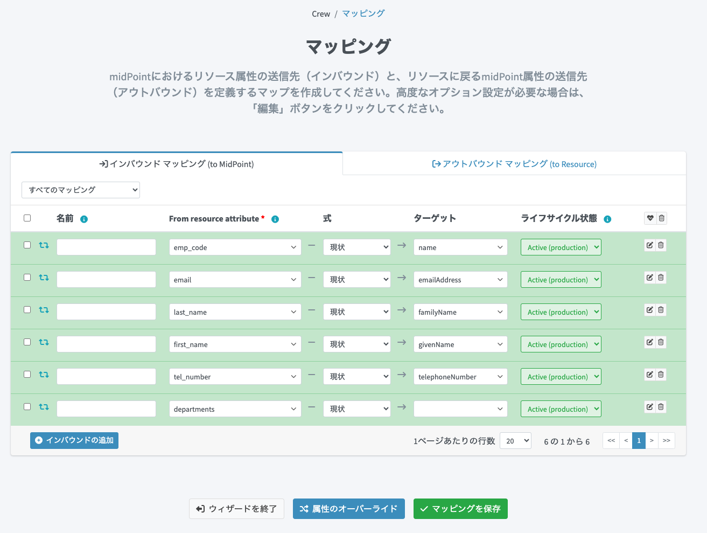Check the departments row checkbox
The width and height of the screenshot is (707, 533).
point(27,406)
